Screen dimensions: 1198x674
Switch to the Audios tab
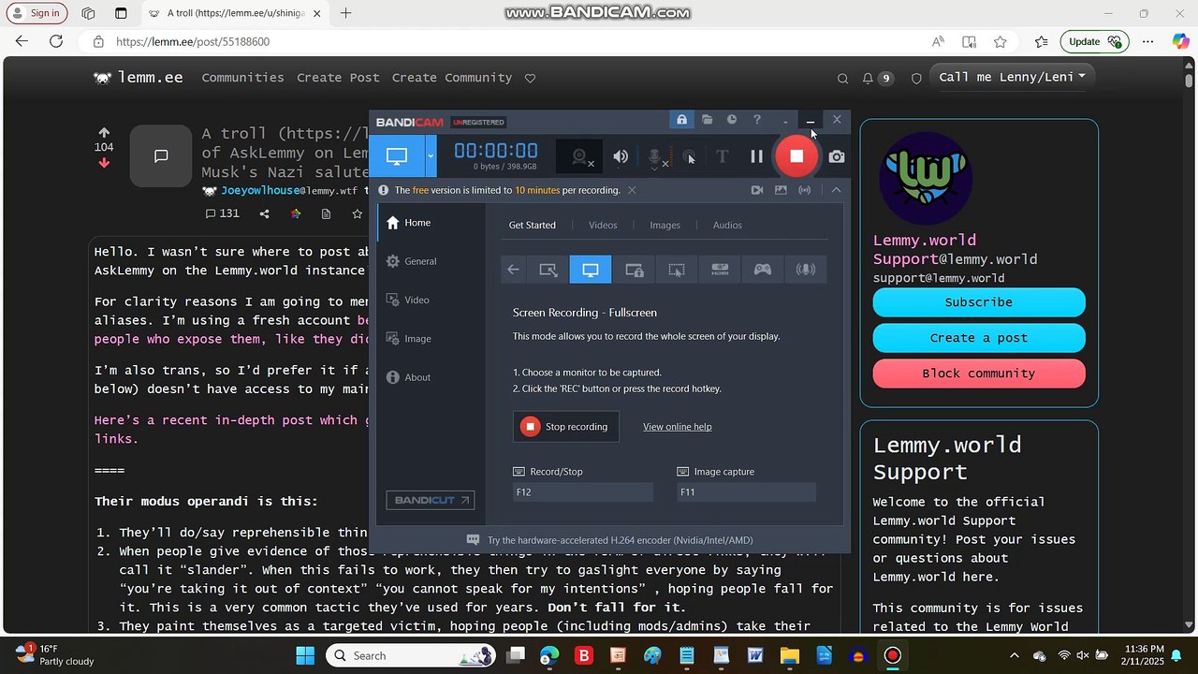(727, 225)
